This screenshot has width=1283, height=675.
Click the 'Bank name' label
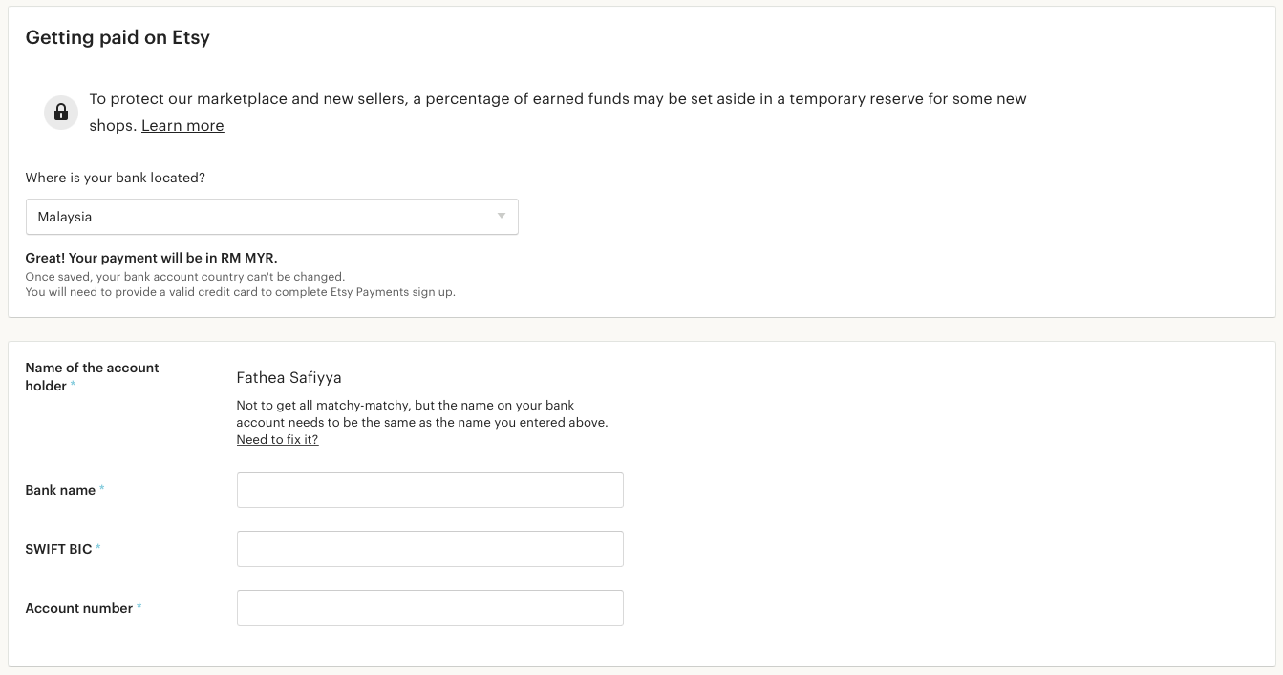coord(60,490)
